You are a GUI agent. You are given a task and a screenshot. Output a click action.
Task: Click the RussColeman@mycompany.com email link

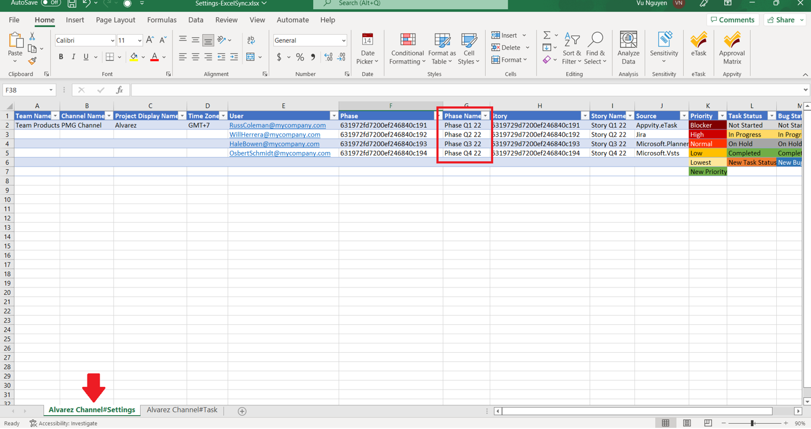pos(277,125)
